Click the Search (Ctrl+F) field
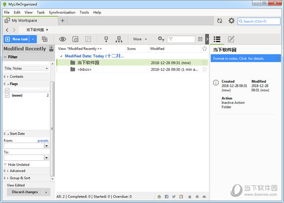This screenshot has width=284, height=203. (259, 21)
